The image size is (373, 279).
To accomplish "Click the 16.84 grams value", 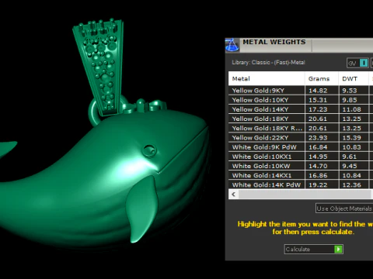I will click(318, 147).
